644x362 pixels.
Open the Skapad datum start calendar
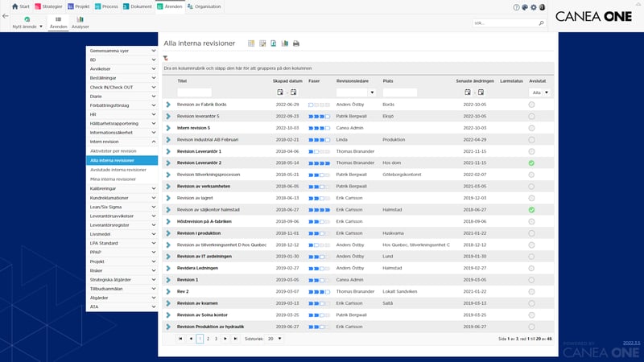tap(280, 93)
